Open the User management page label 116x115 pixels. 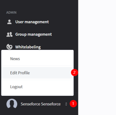pos(32,22)
